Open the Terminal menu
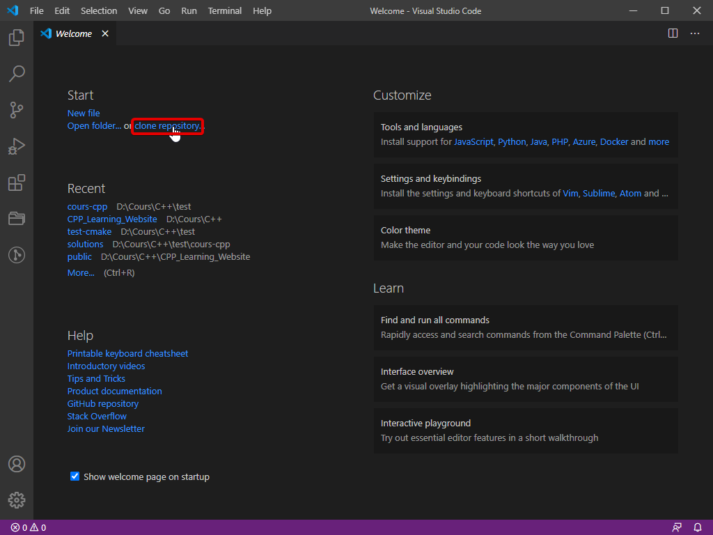The height and width of the screenshot is (535, 713). pos(225,10)
